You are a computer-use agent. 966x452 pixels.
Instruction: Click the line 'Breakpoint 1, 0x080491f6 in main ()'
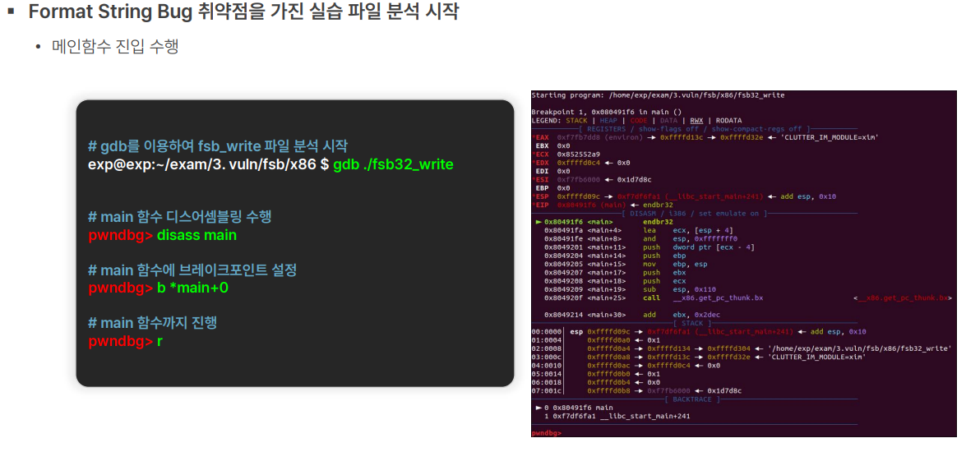(x=606, y=112)
